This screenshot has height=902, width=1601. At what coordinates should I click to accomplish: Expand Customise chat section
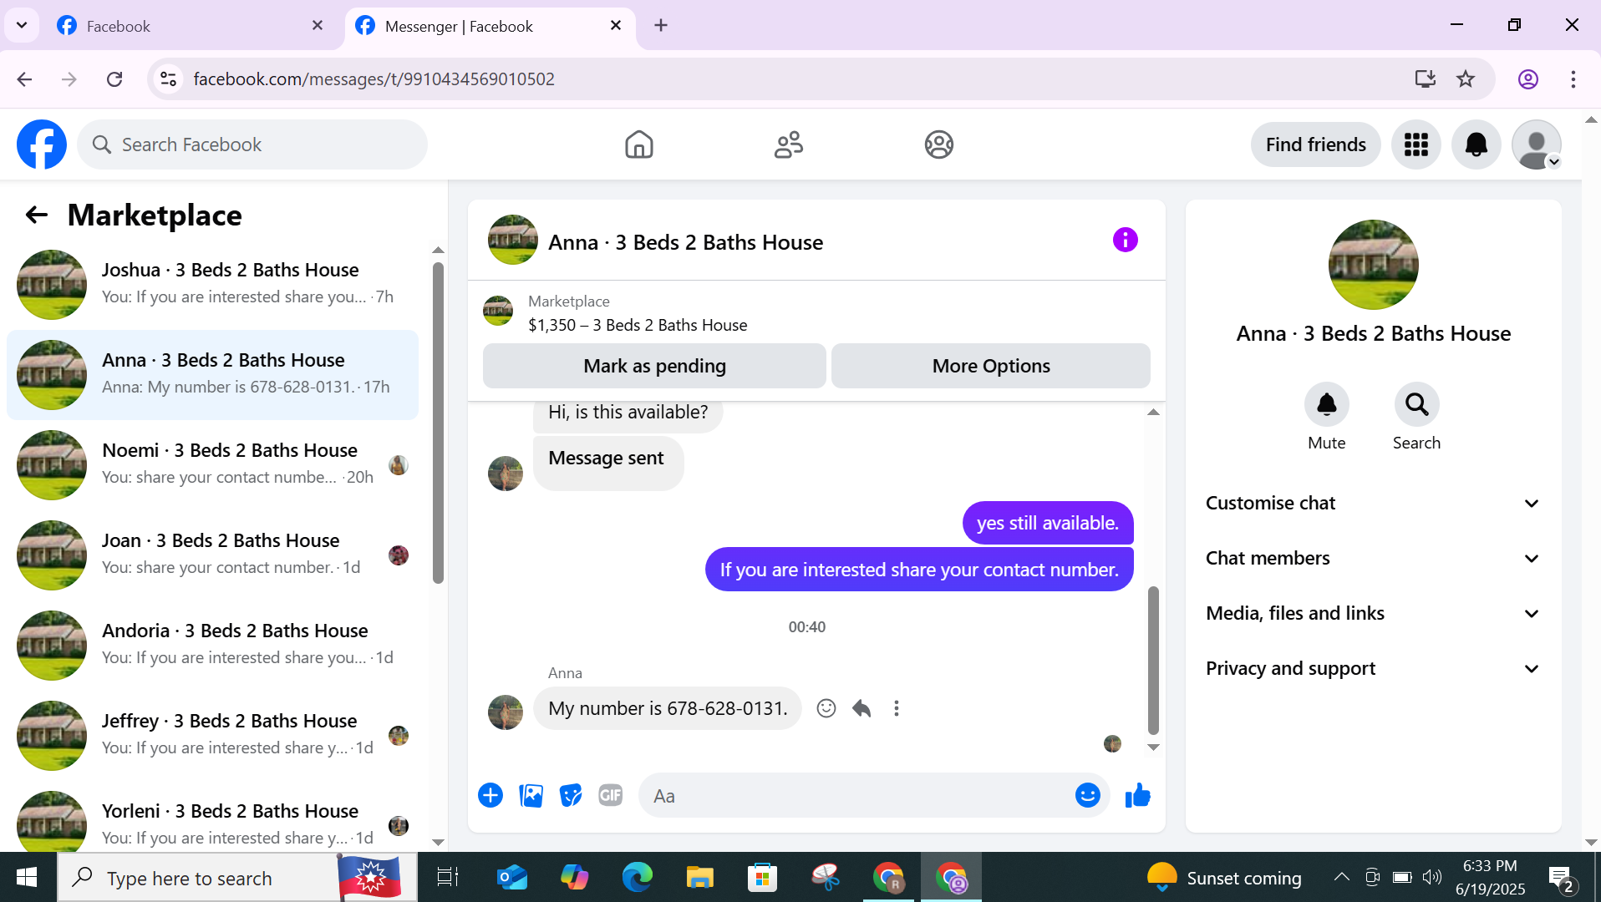coord(1373,503)
